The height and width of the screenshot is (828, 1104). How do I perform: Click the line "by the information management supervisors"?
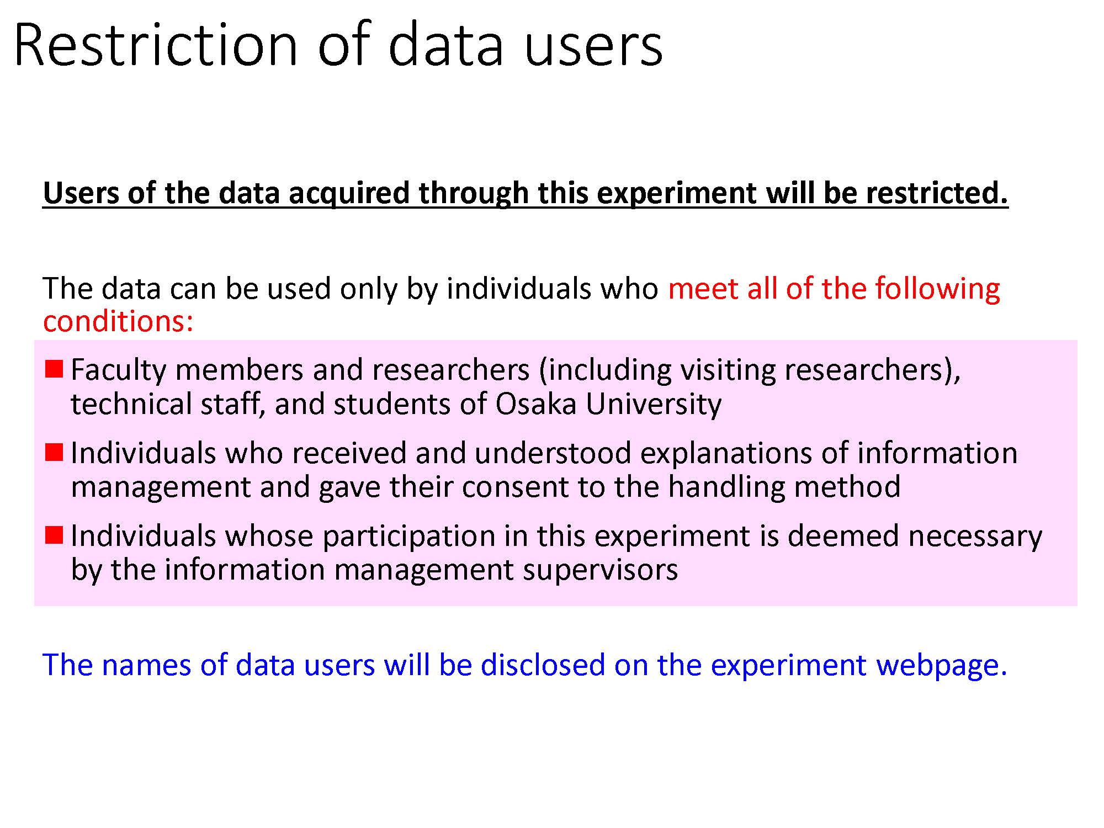[374, 570]
